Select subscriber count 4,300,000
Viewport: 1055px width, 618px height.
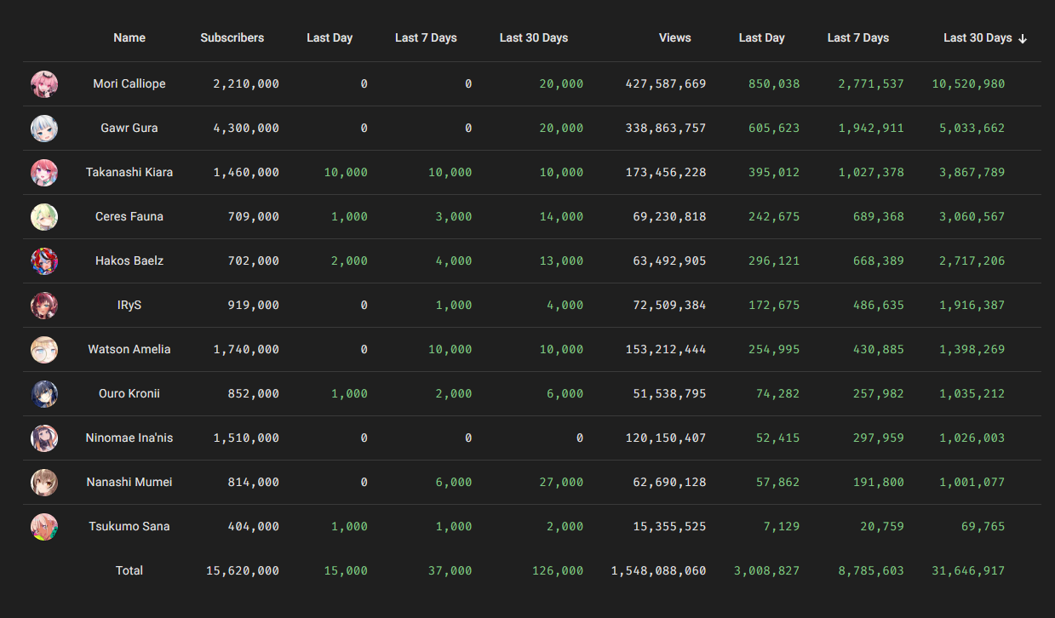[246, 128]
